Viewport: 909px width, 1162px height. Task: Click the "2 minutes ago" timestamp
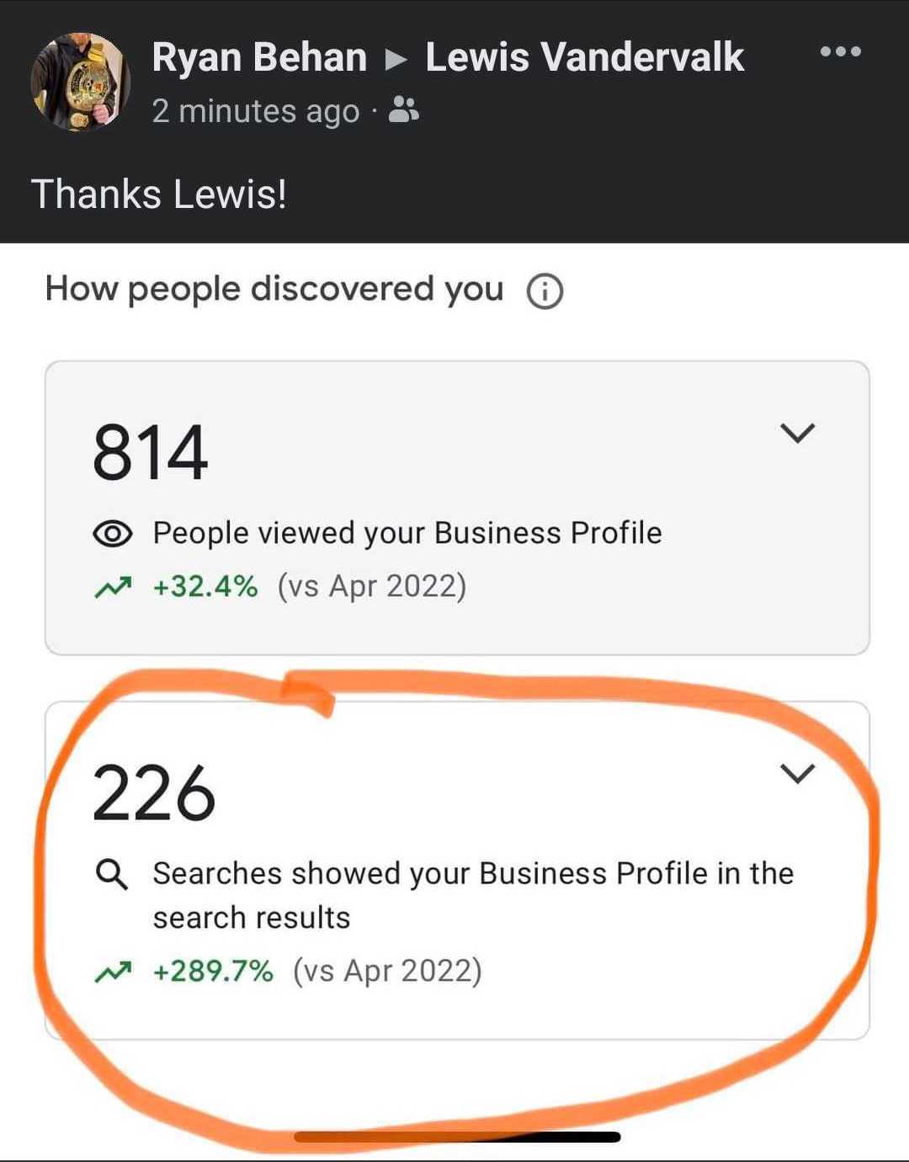pos(255,111)
